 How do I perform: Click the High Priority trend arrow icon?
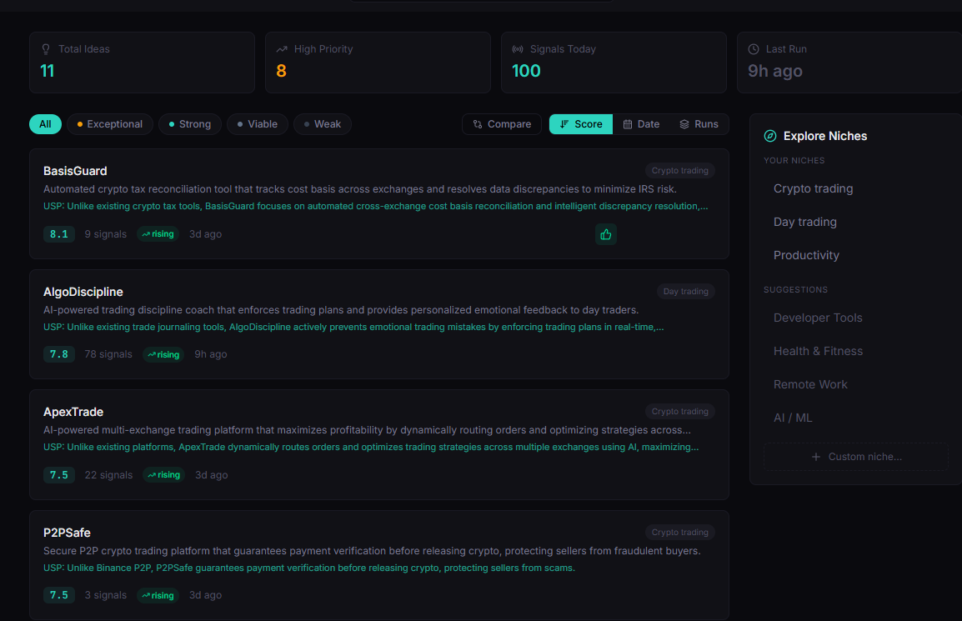282,49
